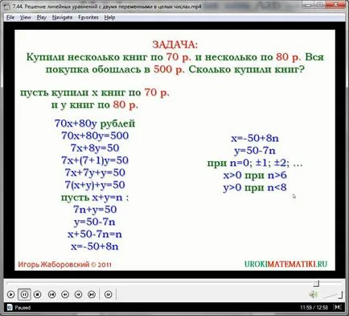Click the Play button
This screenshot has width=349, height=316.
point(10,294)
